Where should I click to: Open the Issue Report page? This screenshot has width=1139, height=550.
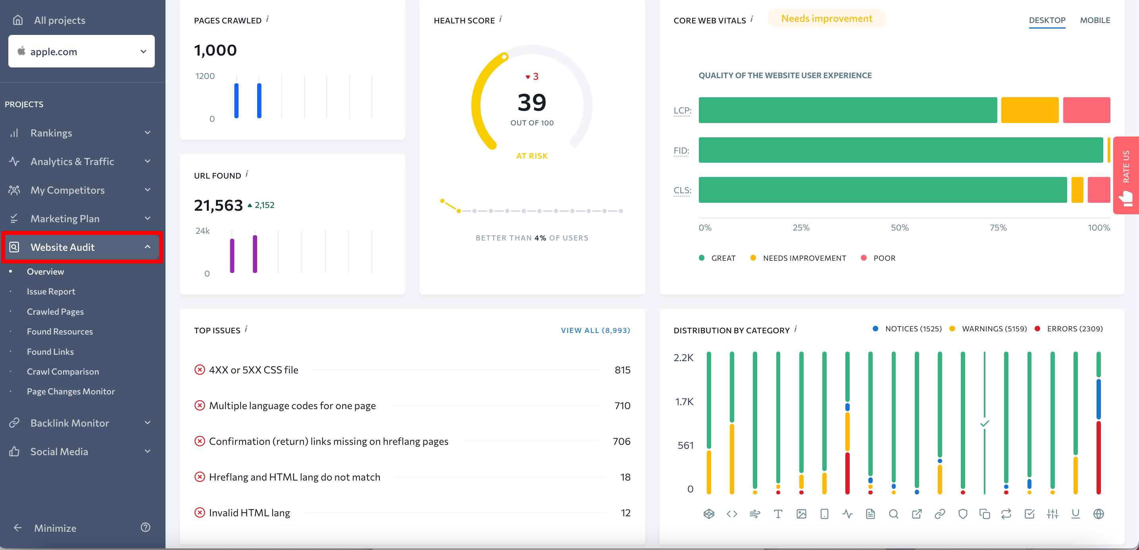(51, 291)
